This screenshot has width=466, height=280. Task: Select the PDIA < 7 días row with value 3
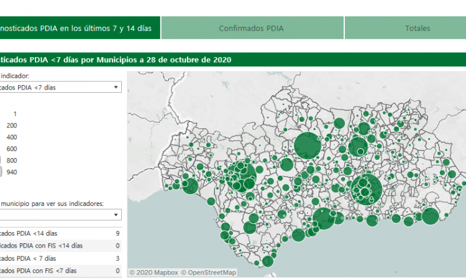coord(59,258)
